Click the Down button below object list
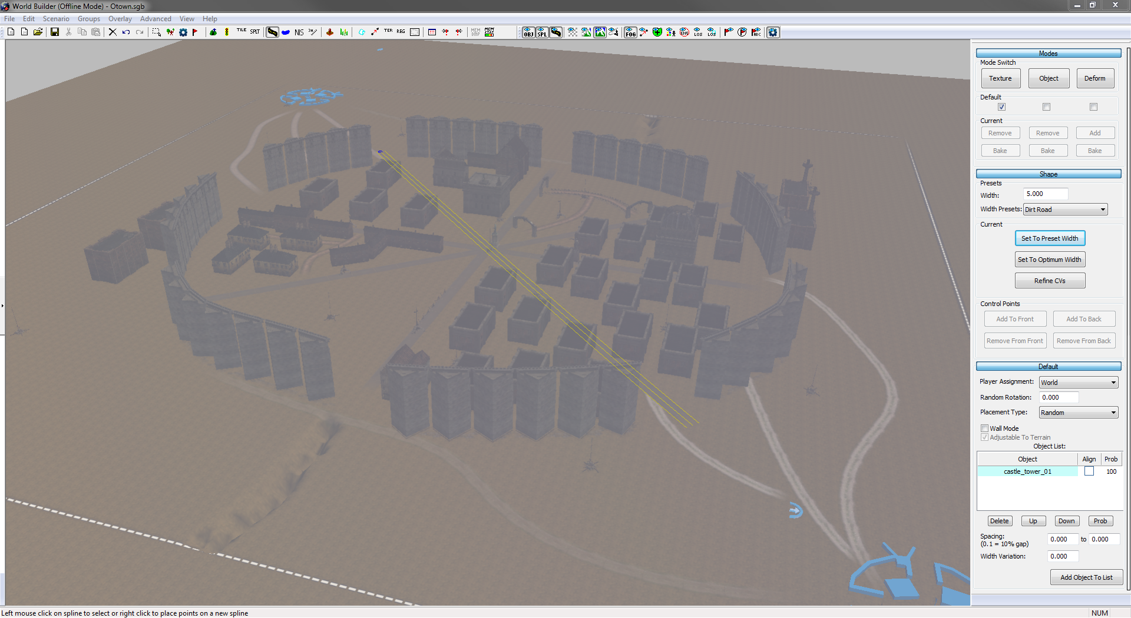Image resolution: width=1131 pixels, height=618 pixels. pos(1066,521)
